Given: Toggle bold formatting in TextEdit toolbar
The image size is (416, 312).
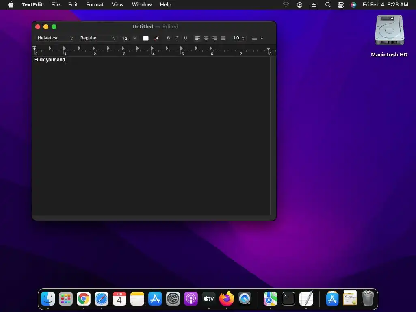Looking at the screenshot, I should tap(169, 38).
